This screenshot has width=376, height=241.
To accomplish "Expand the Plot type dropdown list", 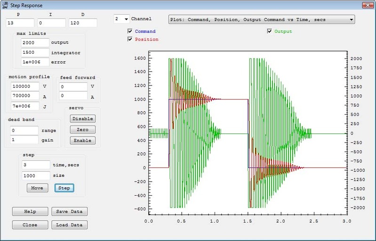I will coord(351,20).
